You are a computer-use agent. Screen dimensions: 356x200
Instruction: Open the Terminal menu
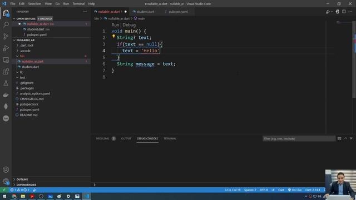coord(78,4)
